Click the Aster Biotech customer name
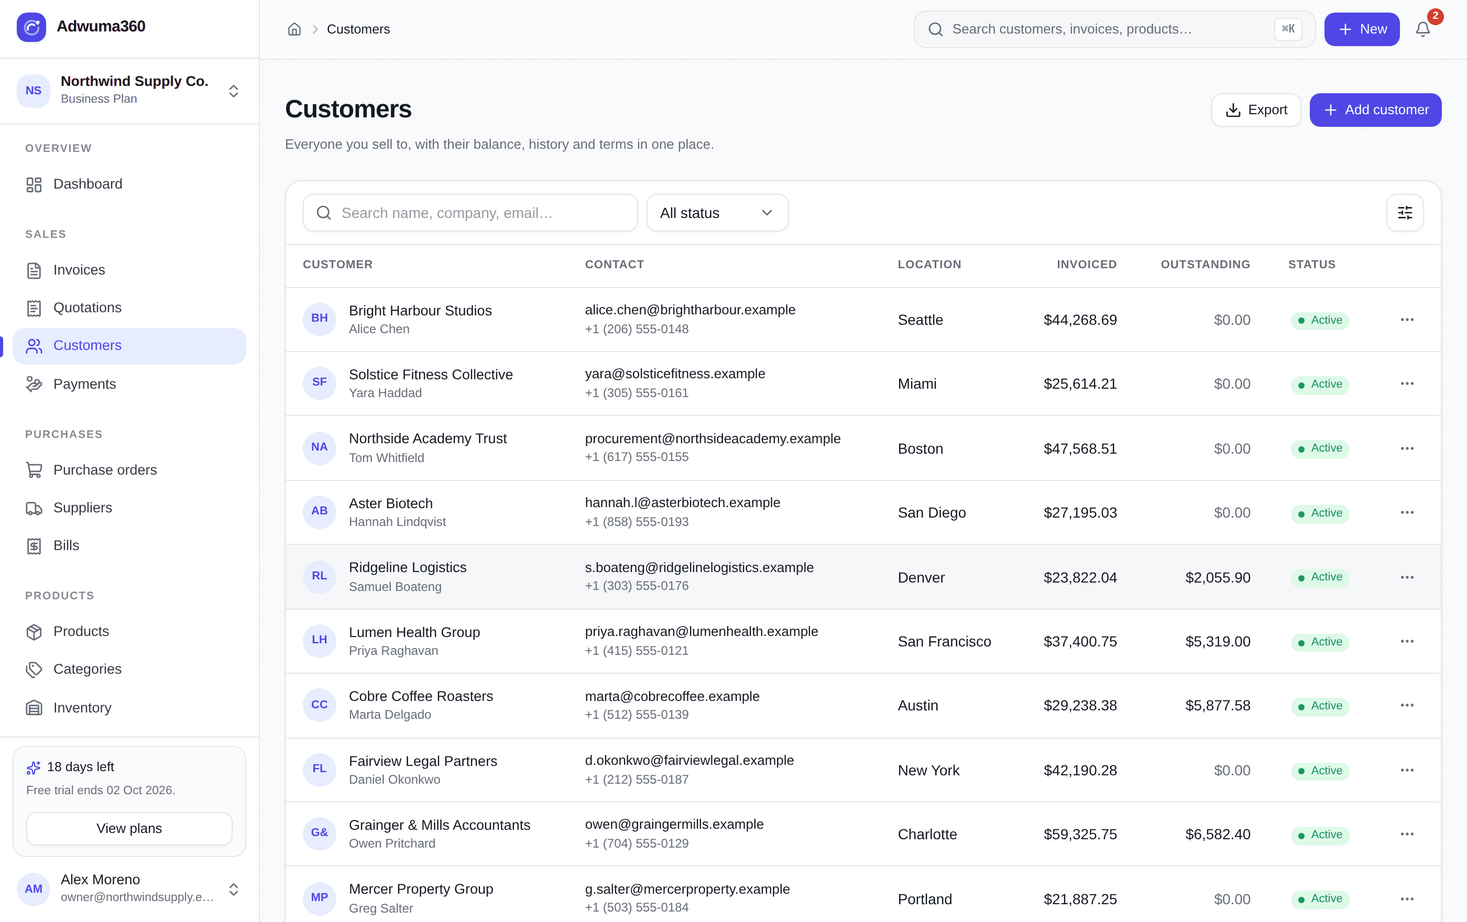 tap(390, 503)
